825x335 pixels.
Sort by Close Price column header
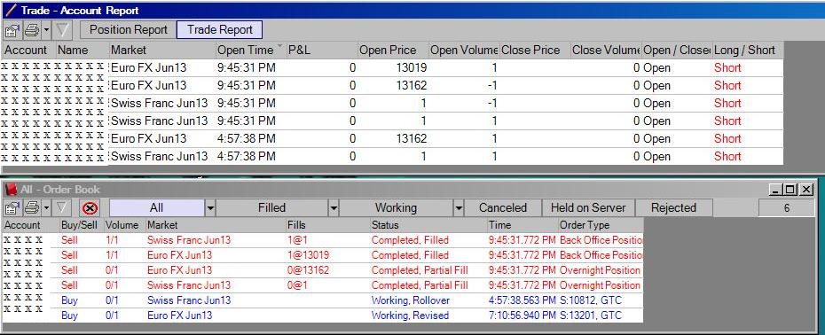[x=535, y=50]
